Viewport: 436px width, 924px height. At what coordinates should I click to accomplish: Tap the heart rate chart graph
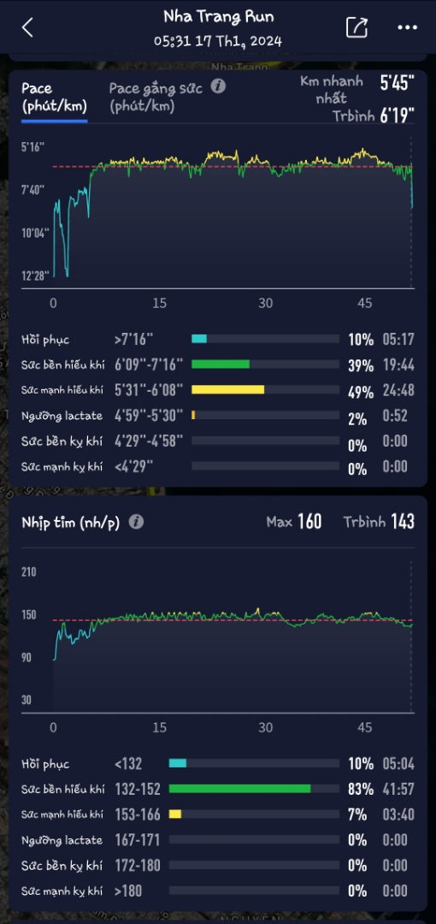tap(233, 637)
